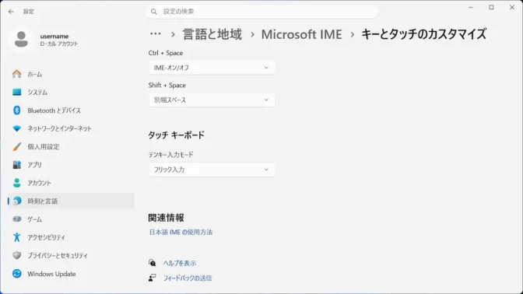Expand the breadcrumb ellipsis menu

156,34
